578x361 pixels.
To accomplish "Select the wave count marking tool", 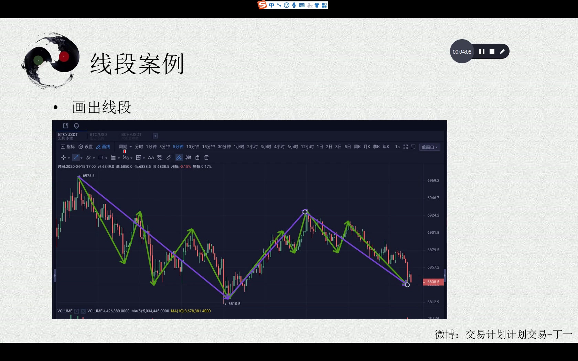I will tap(126, 157).
